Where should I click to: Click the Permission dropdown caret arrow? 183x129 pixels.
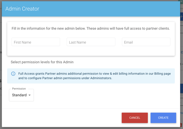30,95
